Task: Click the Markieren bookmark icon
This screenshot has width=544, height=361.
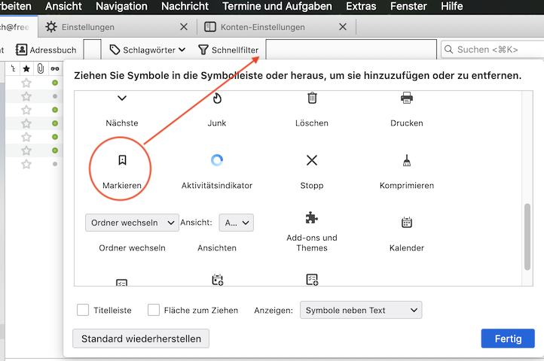Action: pos(122,160)
